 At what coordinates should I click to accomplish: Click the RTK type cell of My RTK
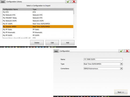34,12
